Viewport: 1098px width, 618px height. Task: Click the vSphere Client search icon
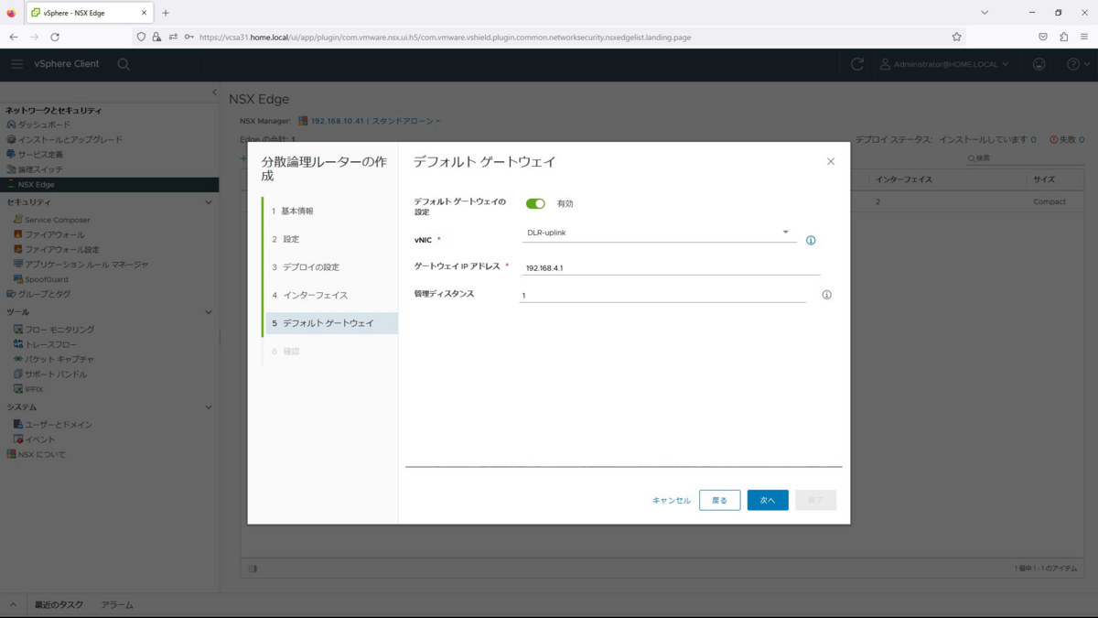point(124,64)
